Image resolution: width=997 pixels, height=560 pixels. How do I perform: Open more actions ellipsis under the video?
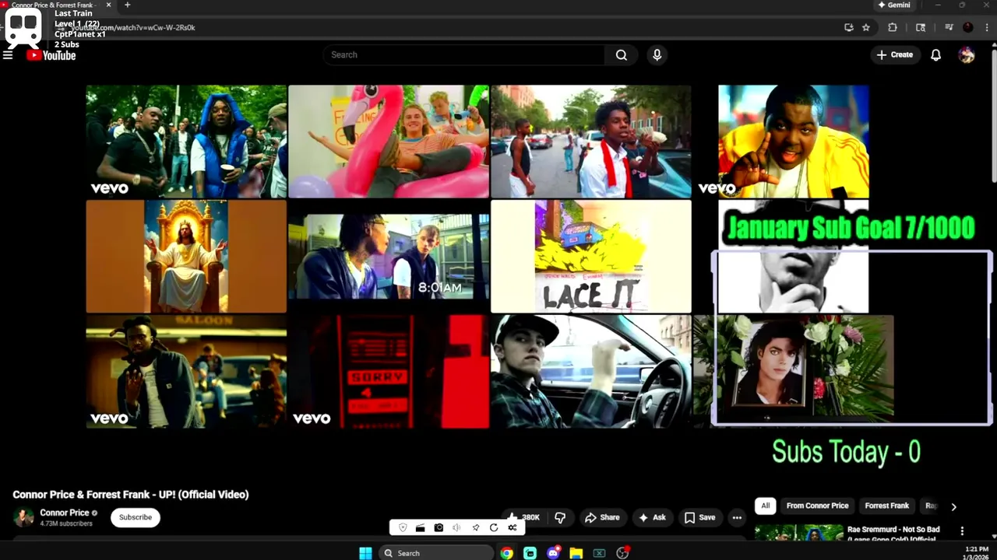pos(737,517)
